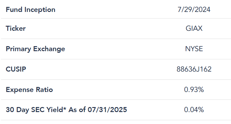The width and height of the screenshot is (231, 124).
Task: Select the Ticker row label
Action: point(16,28)
